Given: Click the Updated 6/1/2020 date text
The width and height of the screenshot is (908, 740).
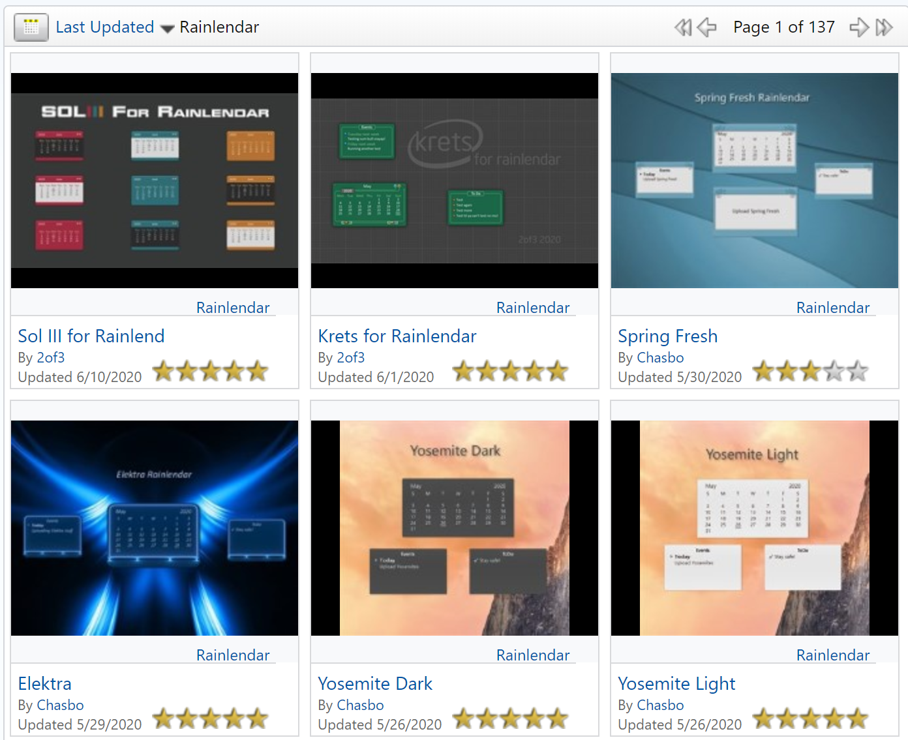Looking at the screenshot, I should [376, 377].
